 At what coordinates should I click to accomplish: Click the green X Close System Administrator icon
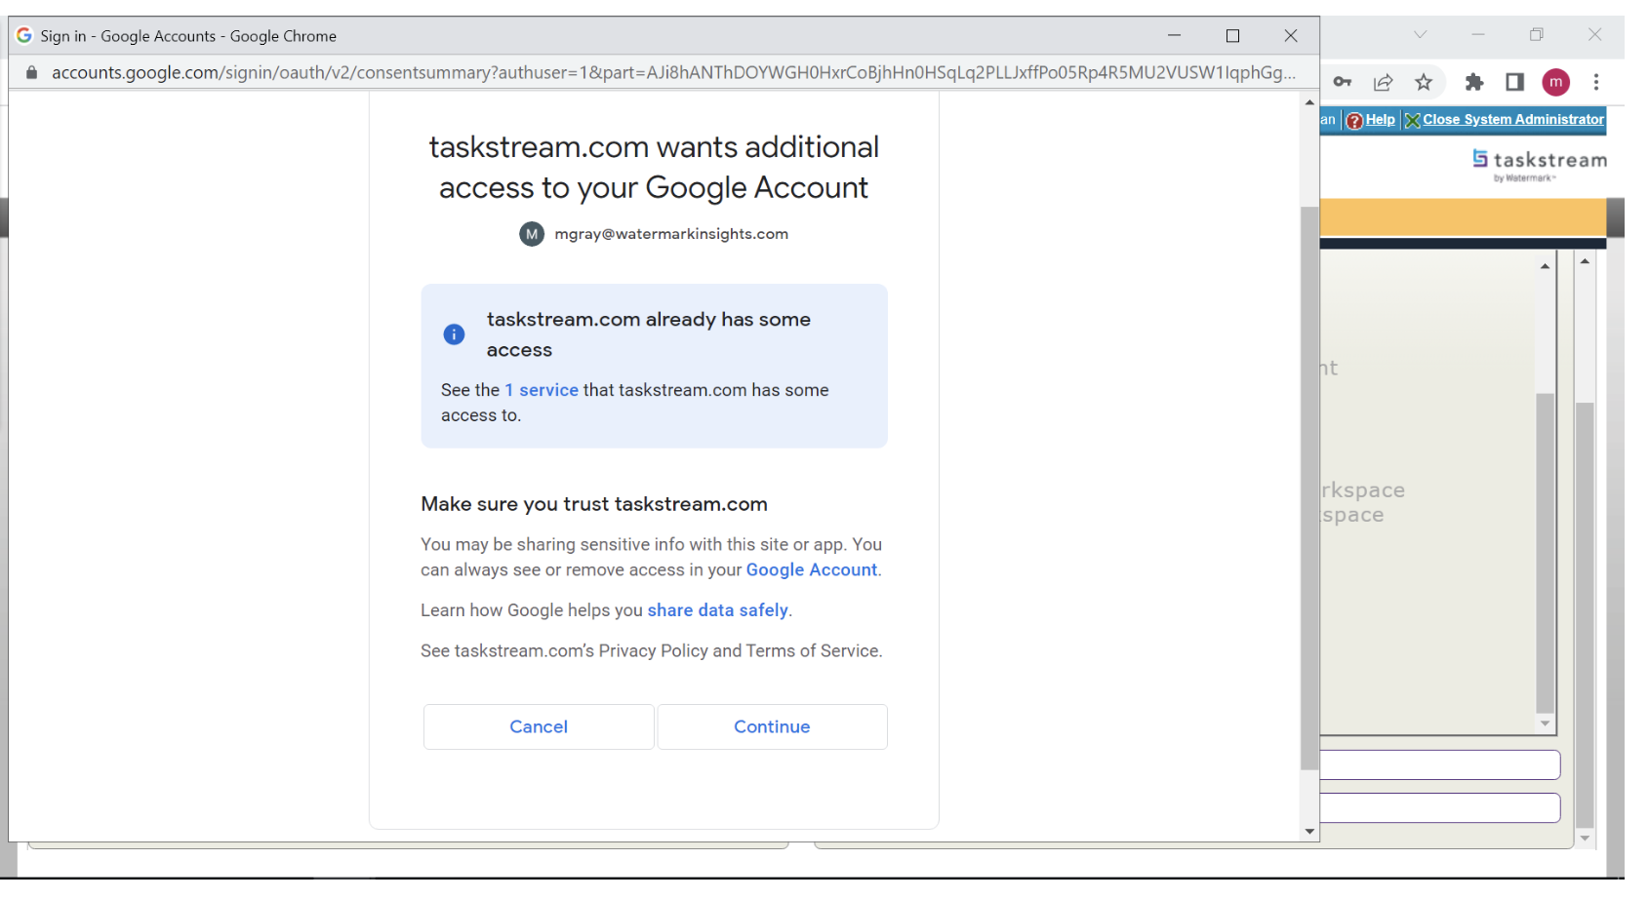click(1412, 120)
